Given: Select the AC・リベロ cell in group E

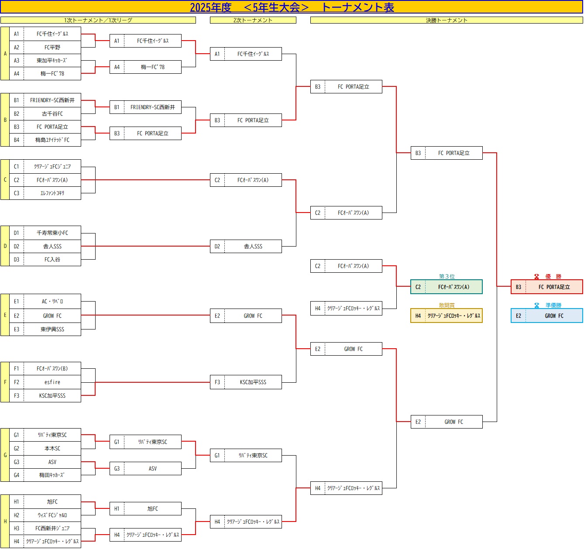Looking at the screenshot, I should click(x=52, y=301).
